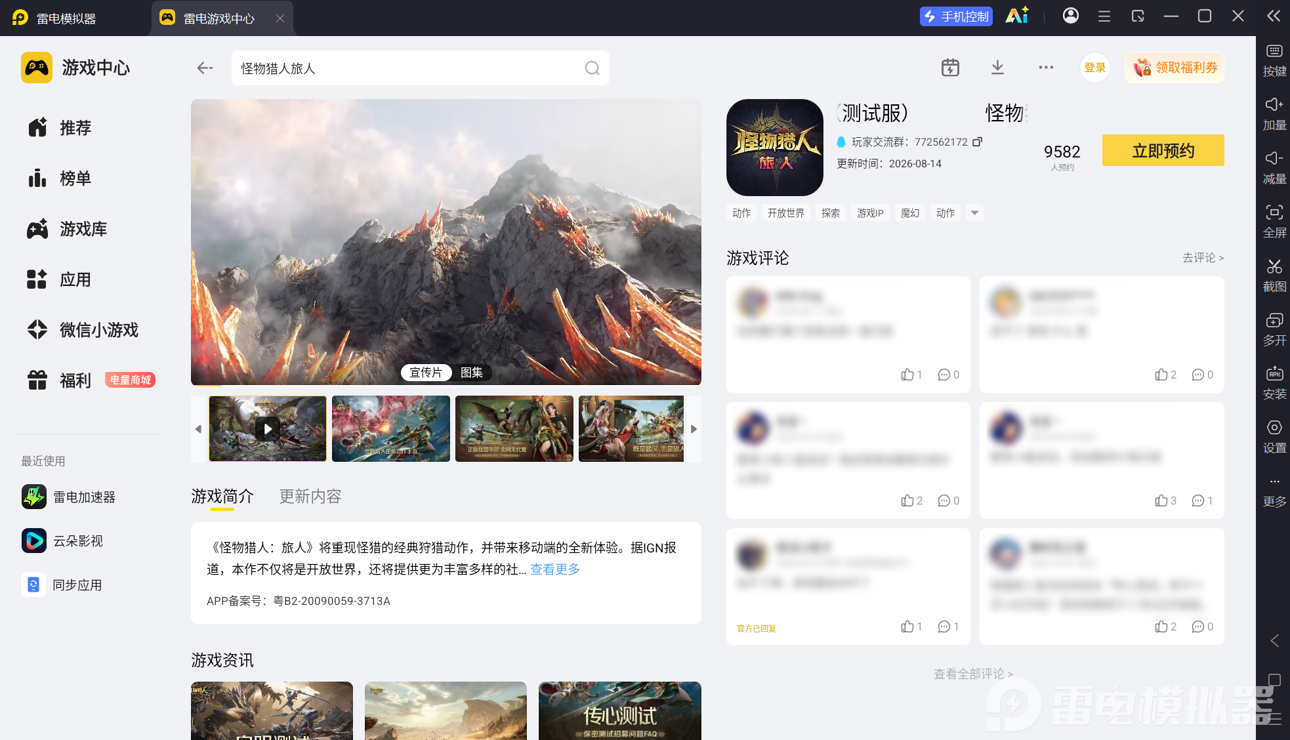The width and height of the screenshot is (1290, 740).
Task: Click 加量 volume up tool
Action: point(1274,115)
